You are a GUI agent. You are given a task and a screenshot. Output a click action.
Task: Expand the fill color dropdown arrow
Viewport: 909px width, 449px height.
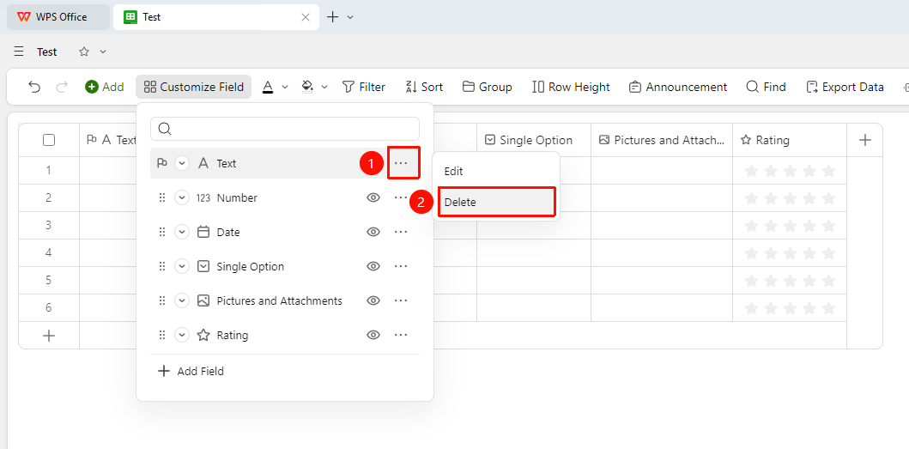(324, 87)
